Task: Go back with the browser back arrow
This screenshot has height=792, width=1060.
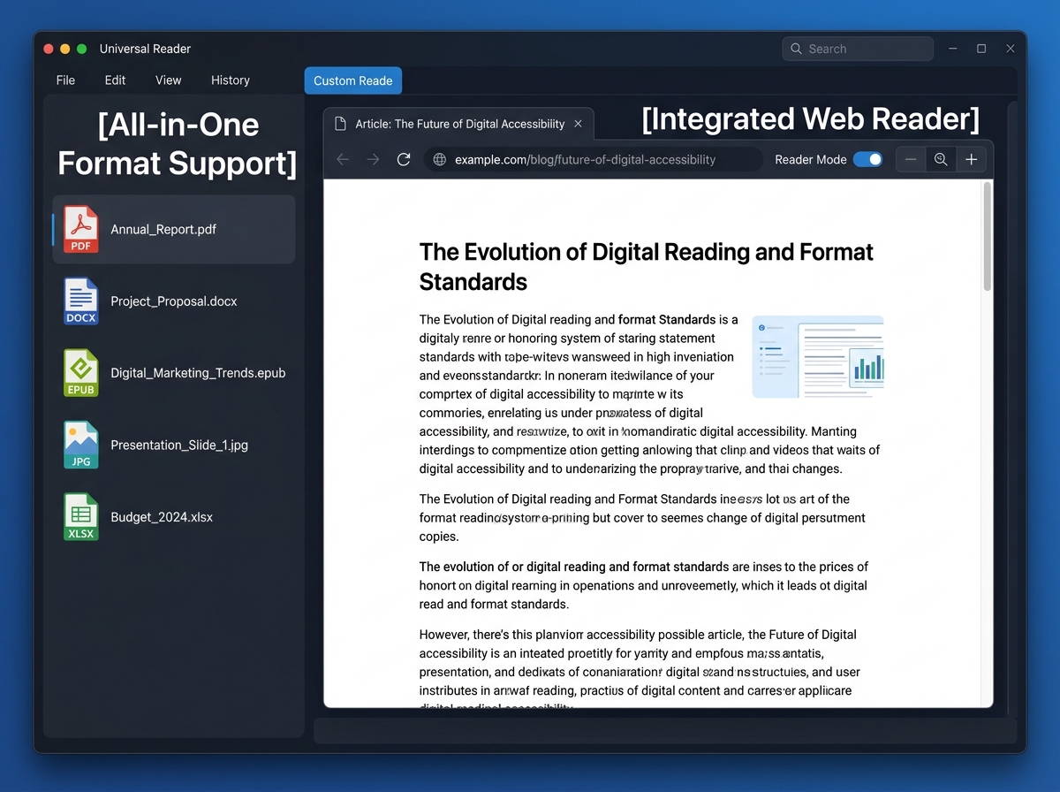Action: tap(343, 159)
